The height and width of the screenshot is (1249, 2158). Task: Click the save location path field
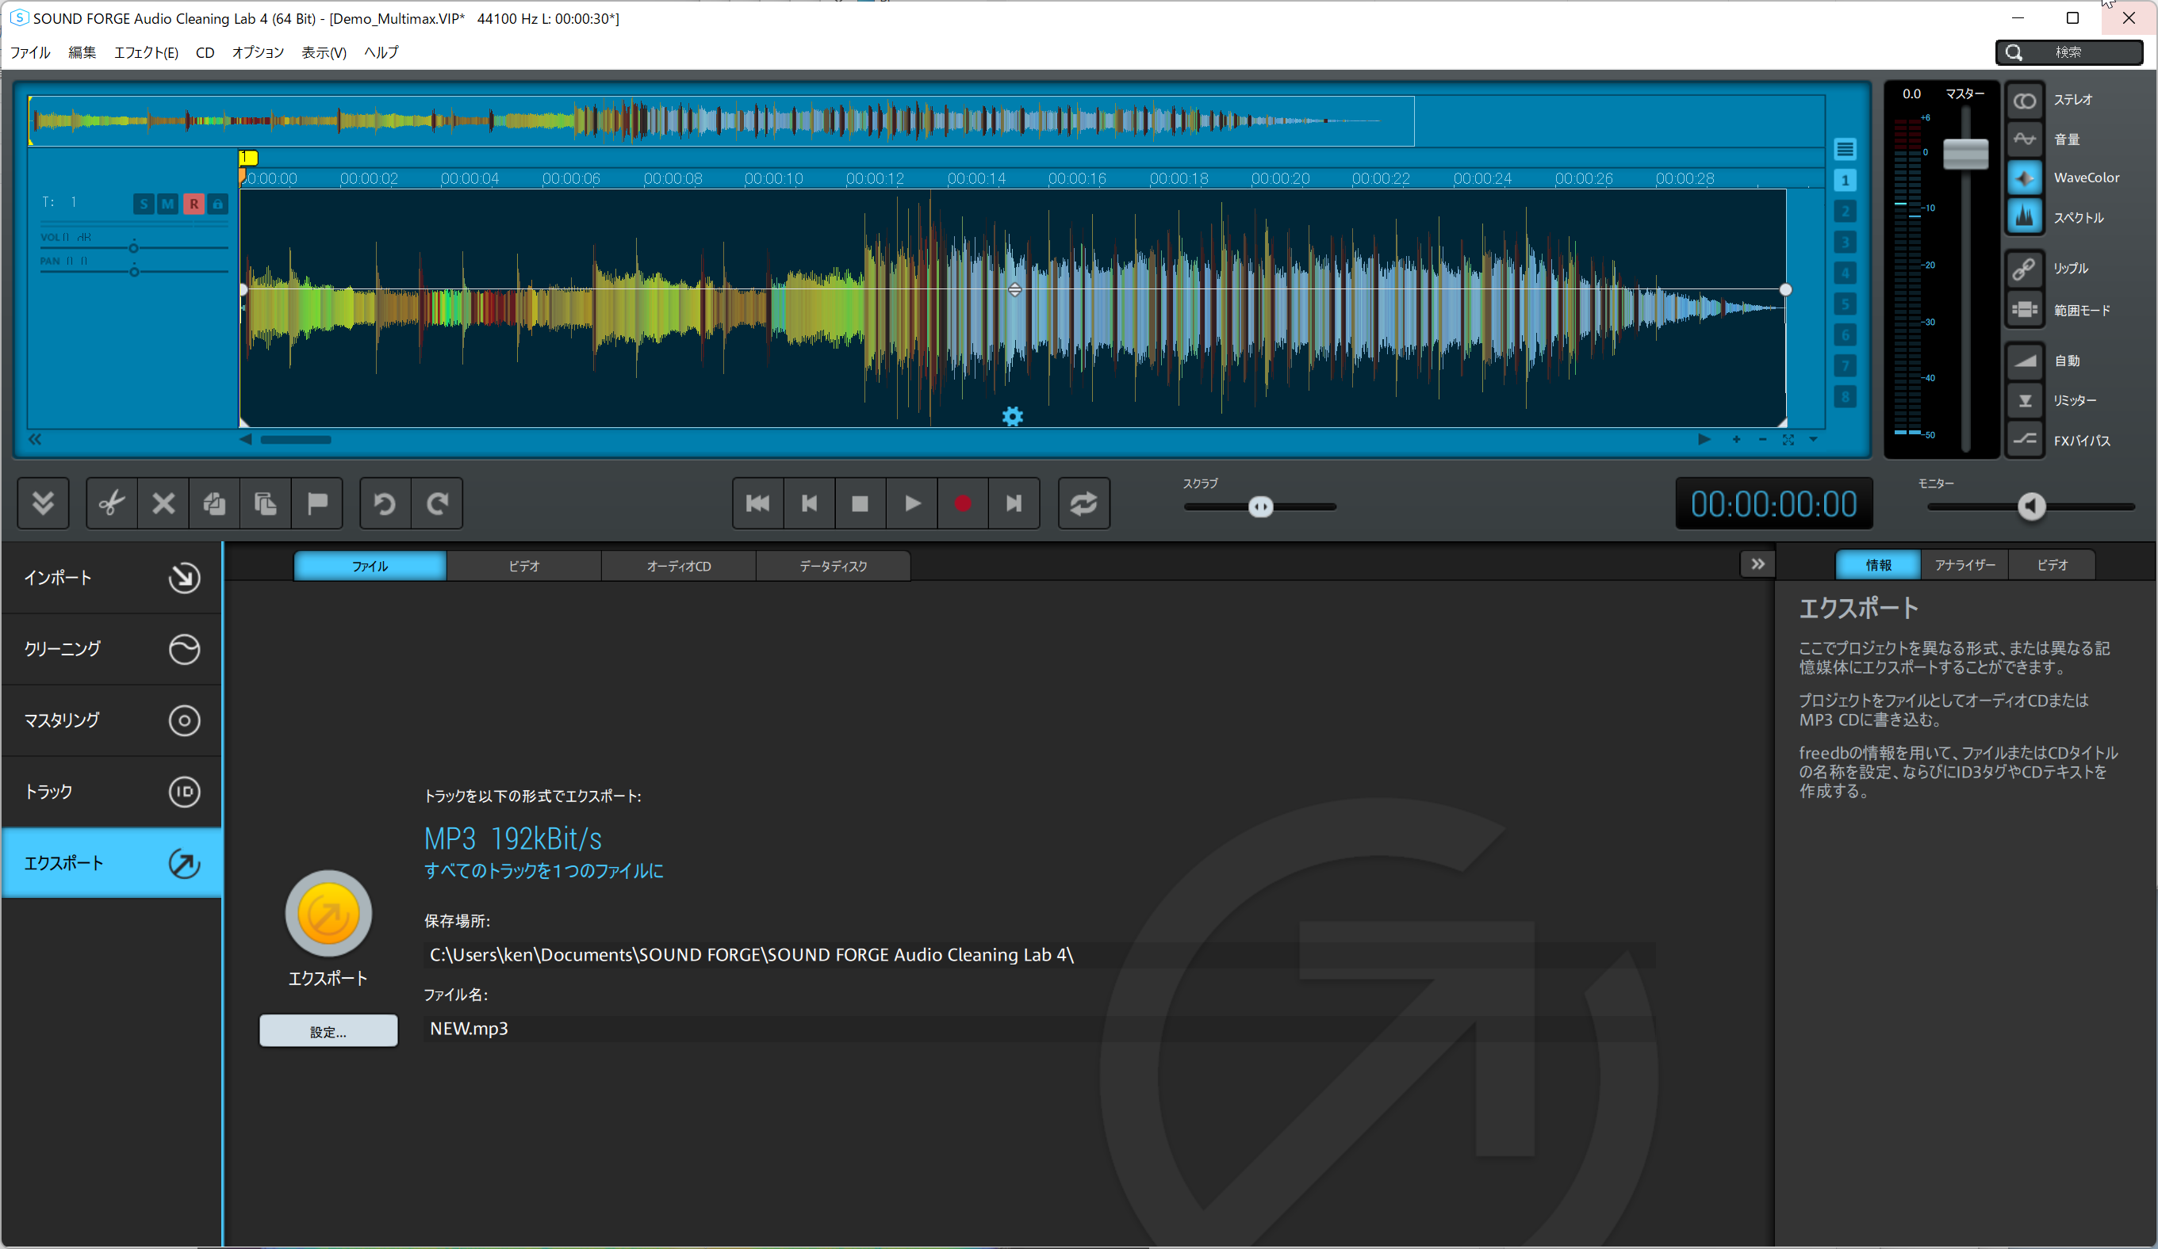(x=1039, y=955)
